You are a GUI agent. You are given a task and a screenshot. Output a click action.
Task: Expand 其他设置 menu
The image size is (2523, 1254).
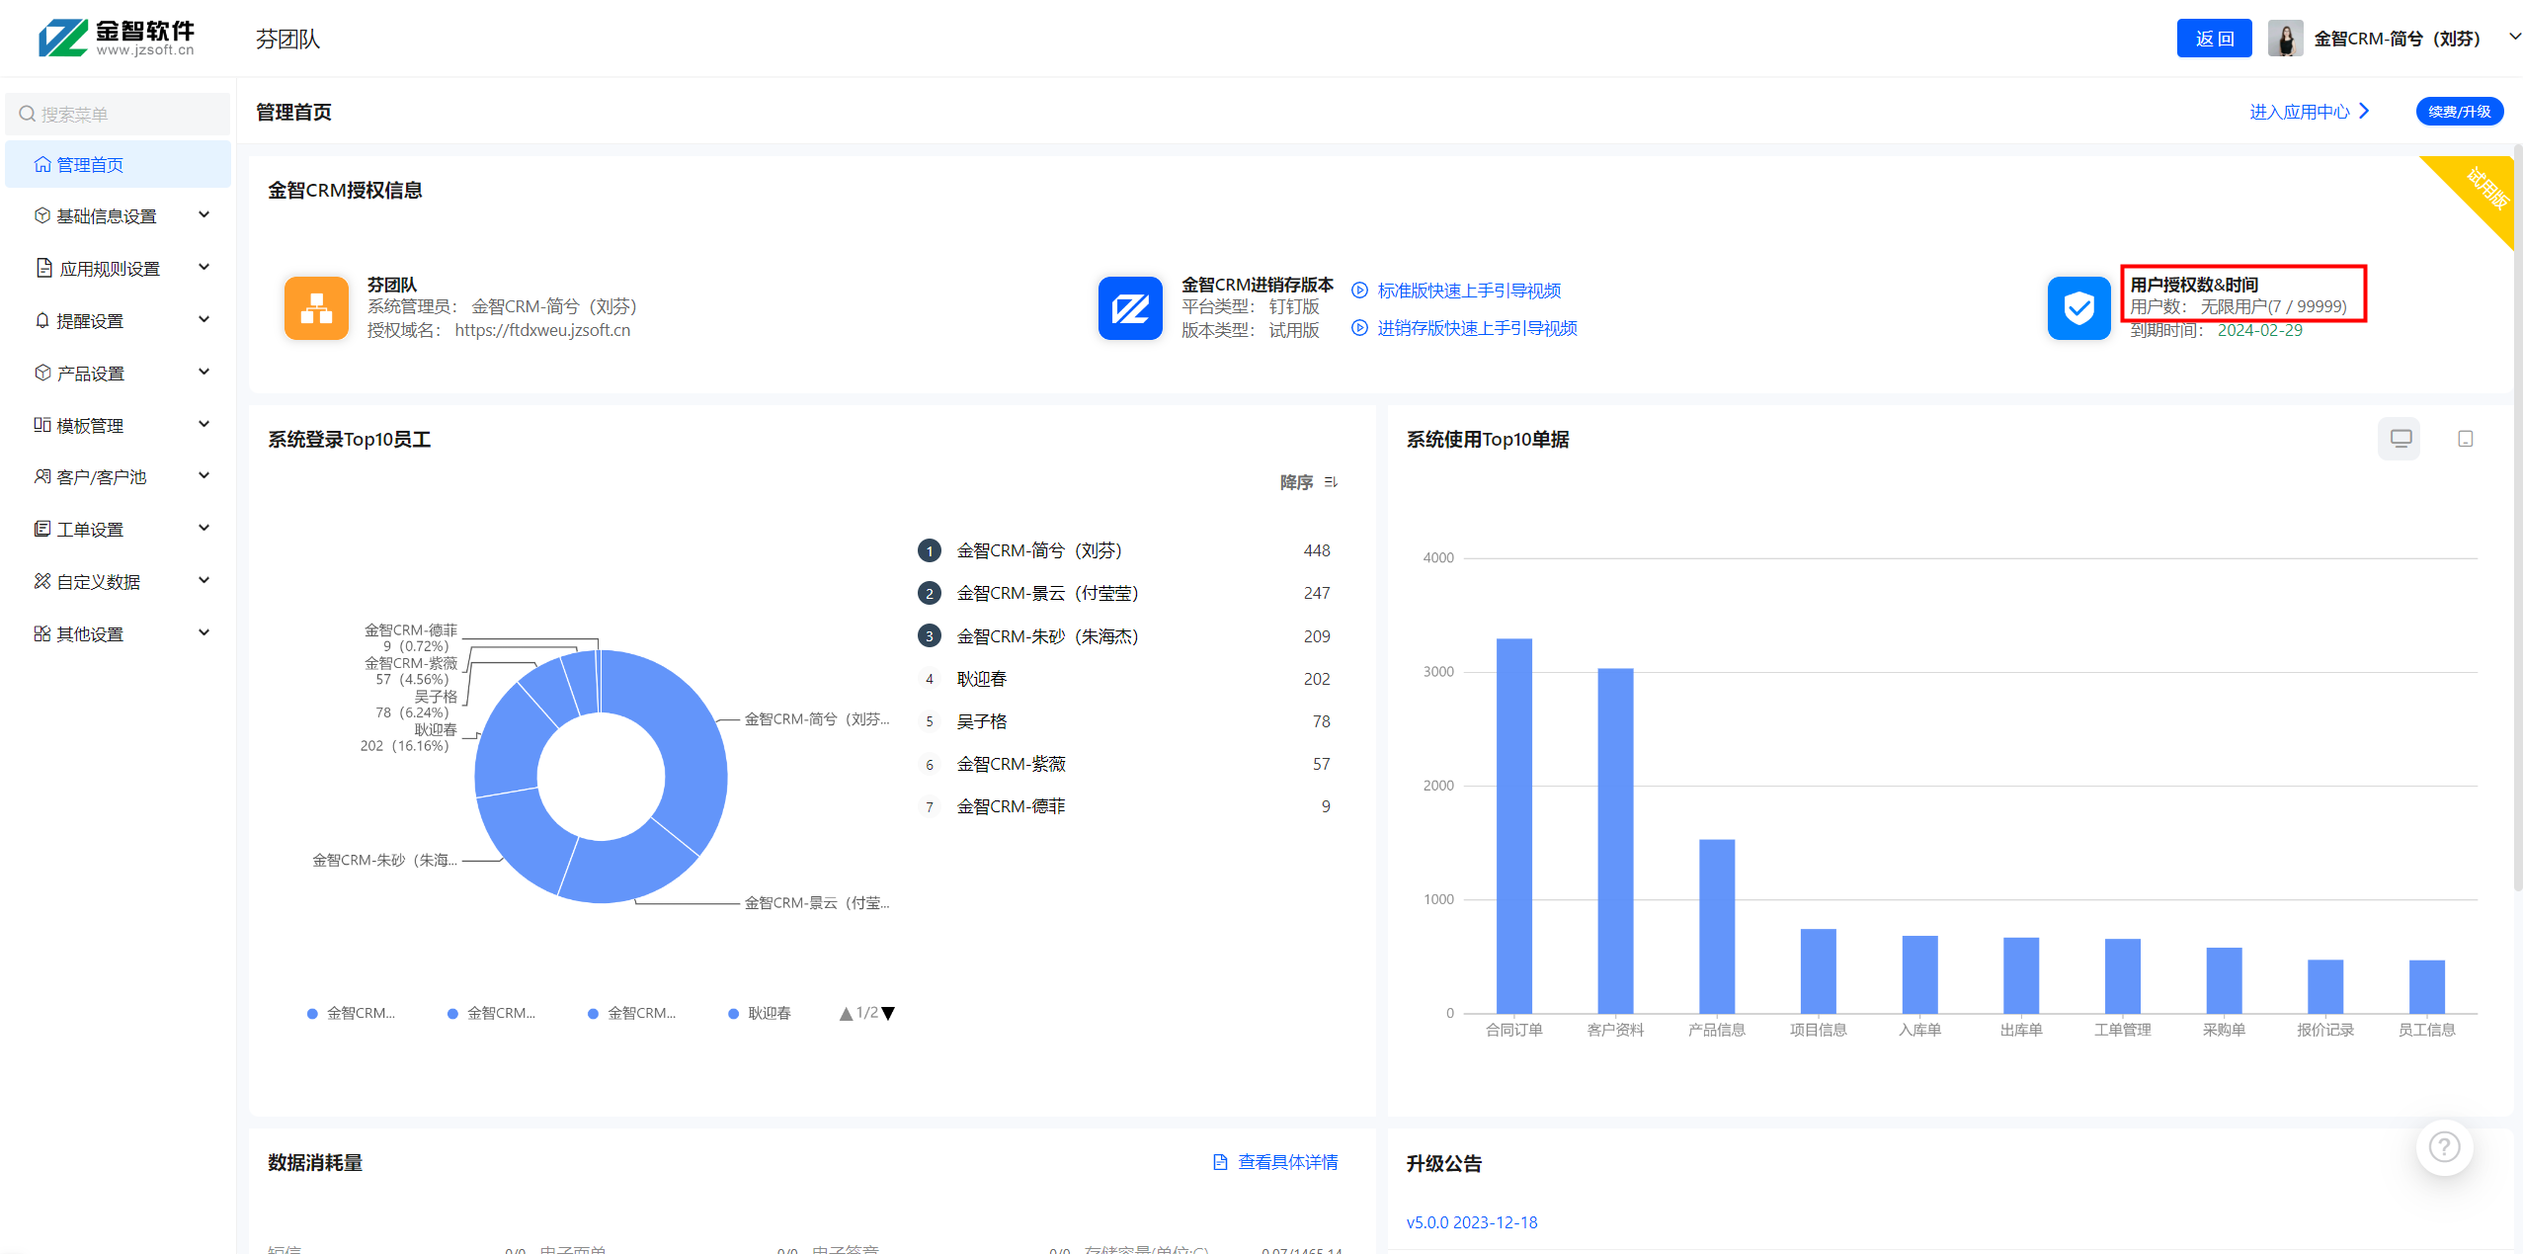120,633
